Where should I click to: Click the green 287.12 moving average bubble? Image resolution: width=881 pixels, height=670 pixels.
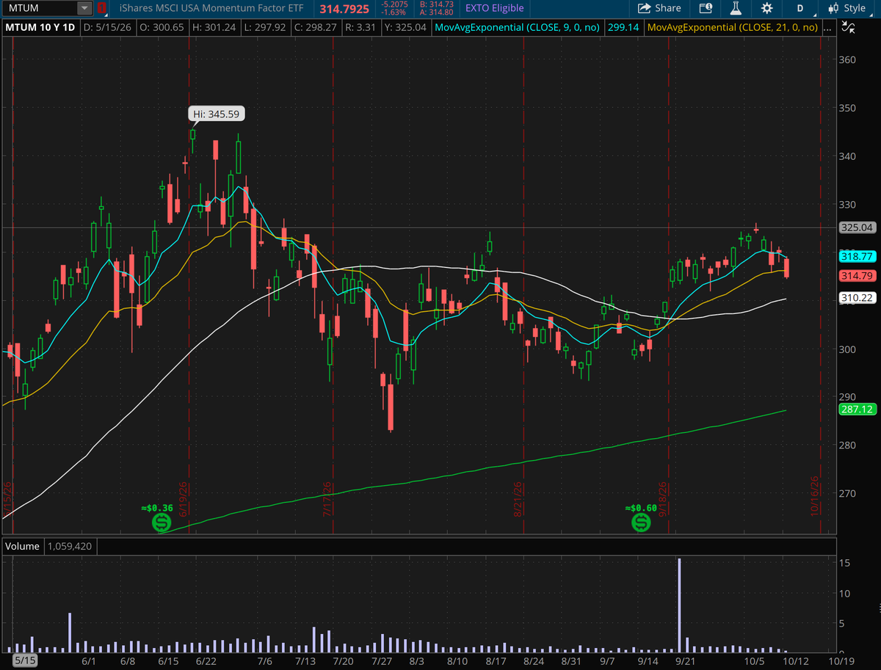pyautogui.click(x=858, y=409)
